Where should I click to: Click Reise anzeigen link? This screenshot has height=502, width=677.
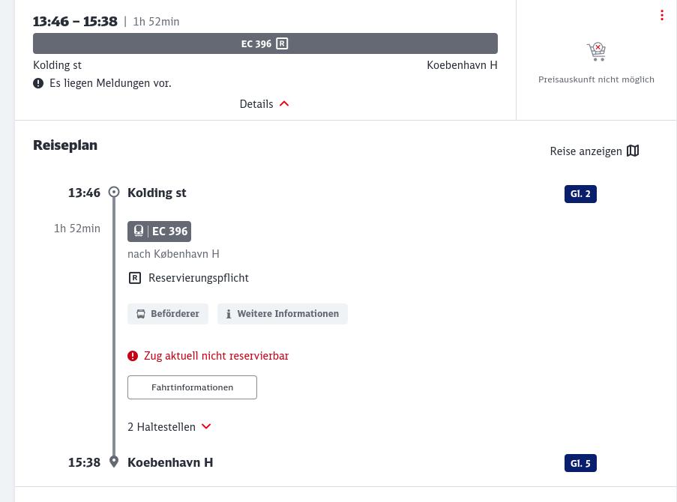[x=586, y=151]
